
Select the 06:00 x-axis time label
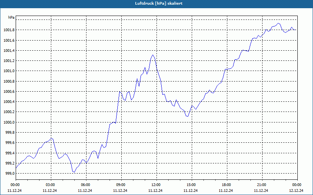[x=85, y=185]
